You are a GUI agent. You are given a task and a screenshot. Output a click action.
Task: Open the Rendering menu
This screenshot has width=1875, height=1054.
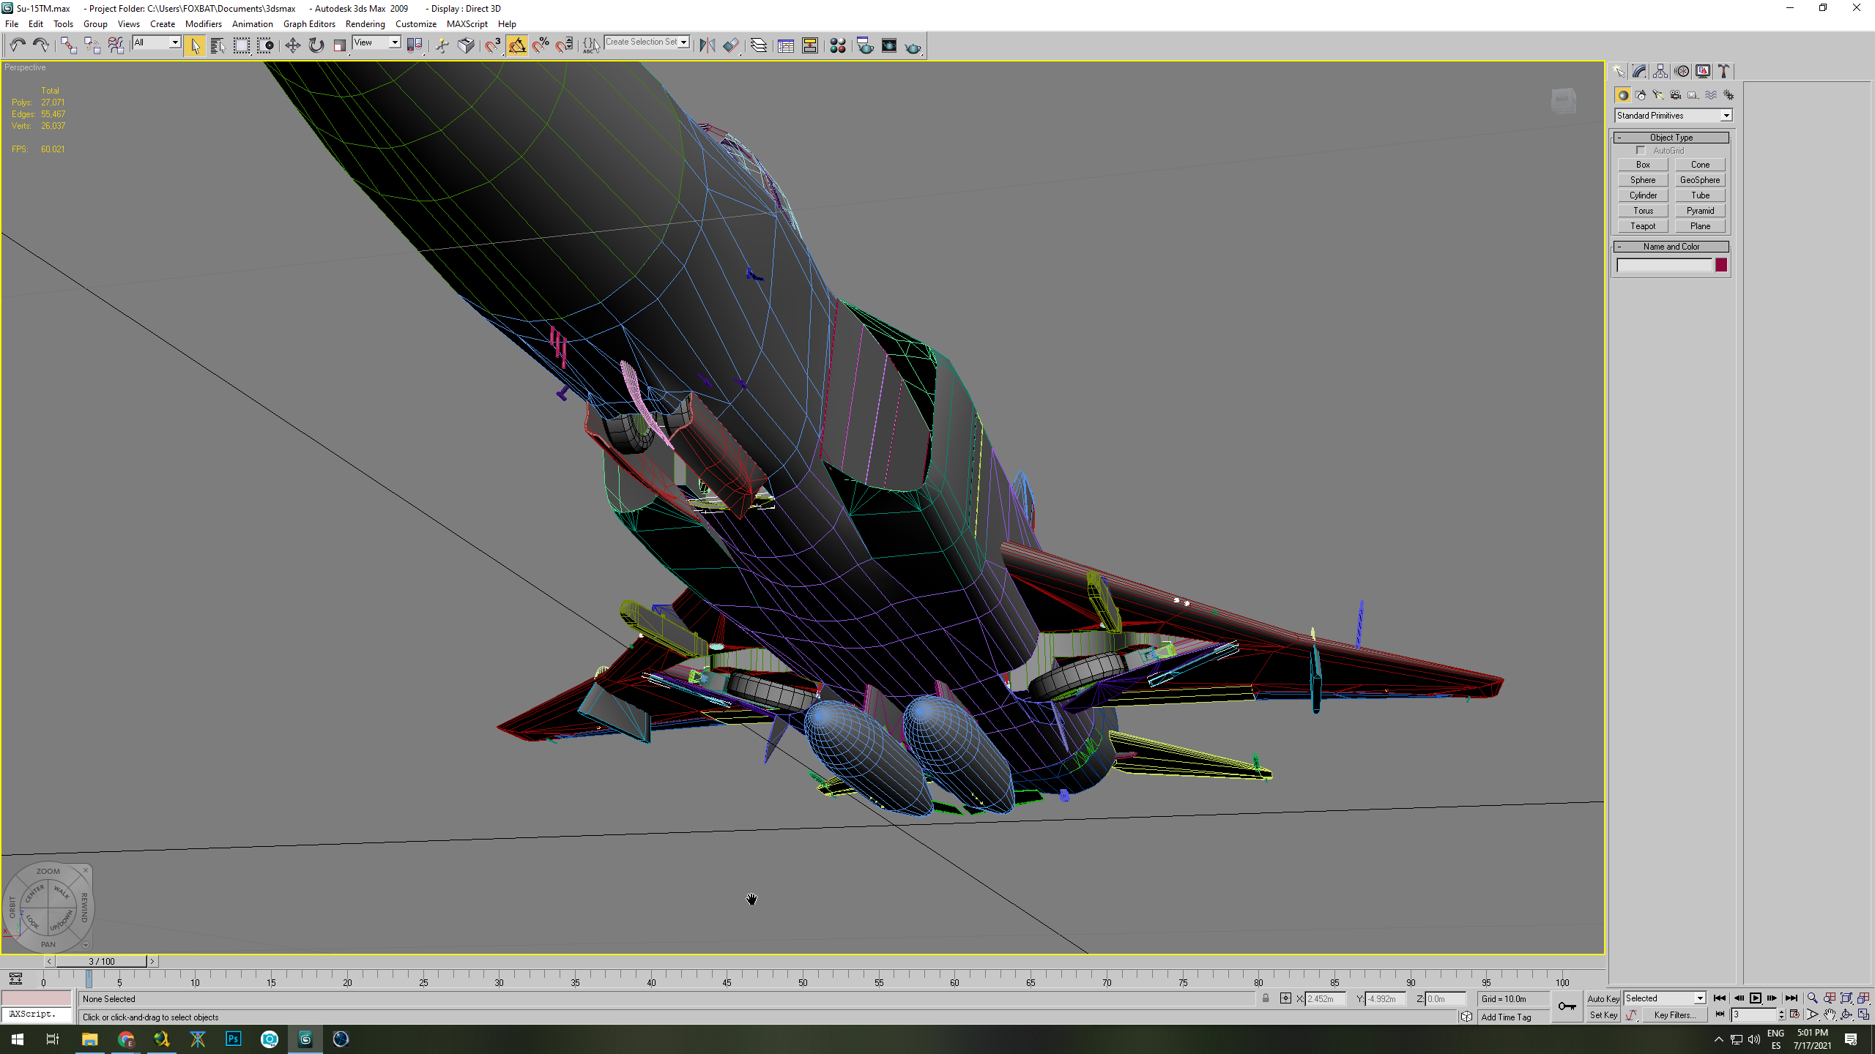(365, 24)
